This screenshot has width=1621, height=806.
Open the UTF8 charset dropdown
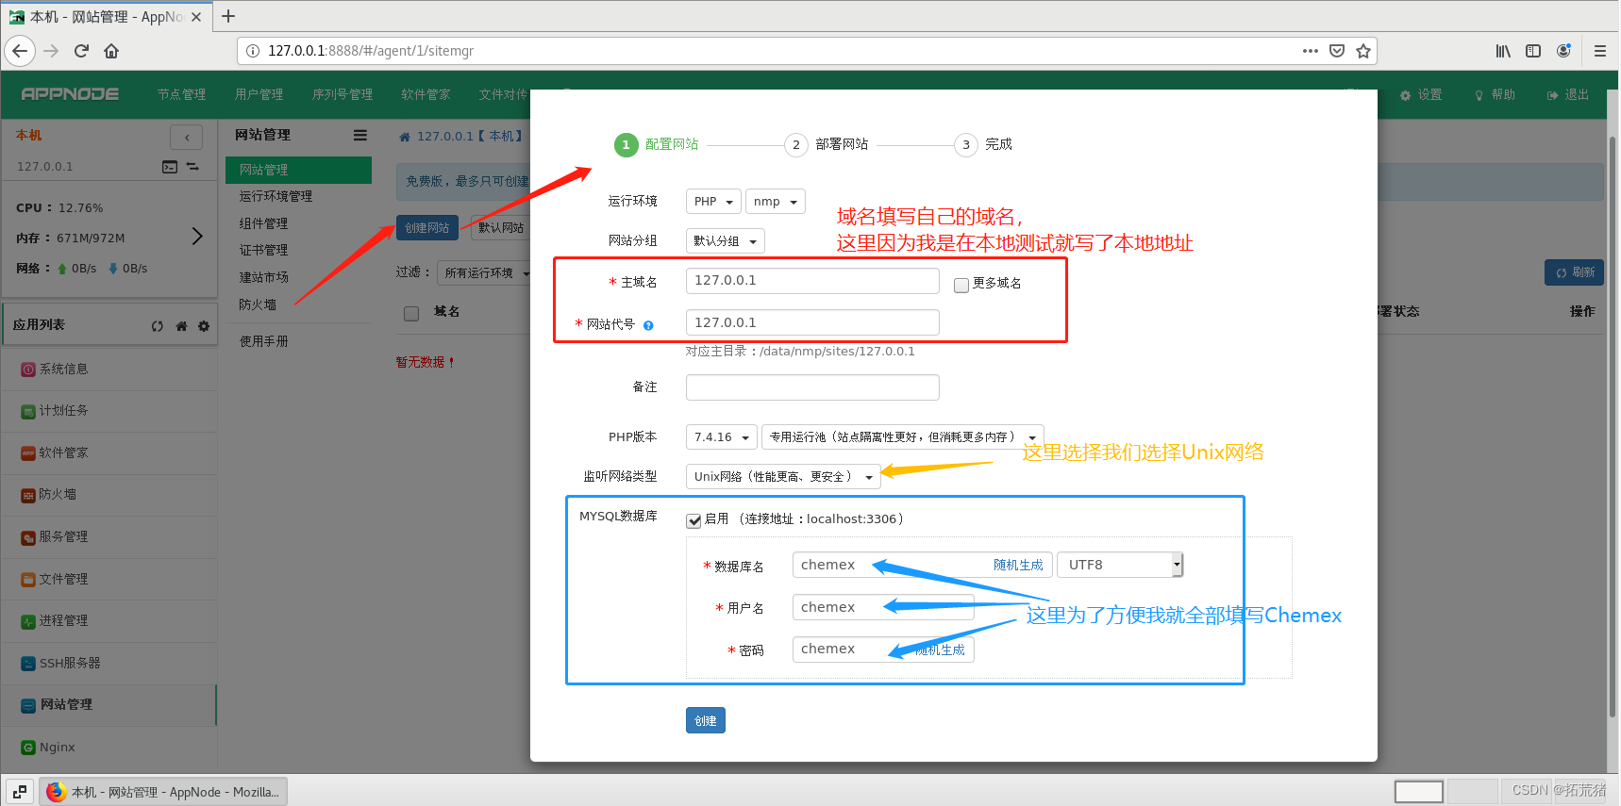pos(1120,565)
